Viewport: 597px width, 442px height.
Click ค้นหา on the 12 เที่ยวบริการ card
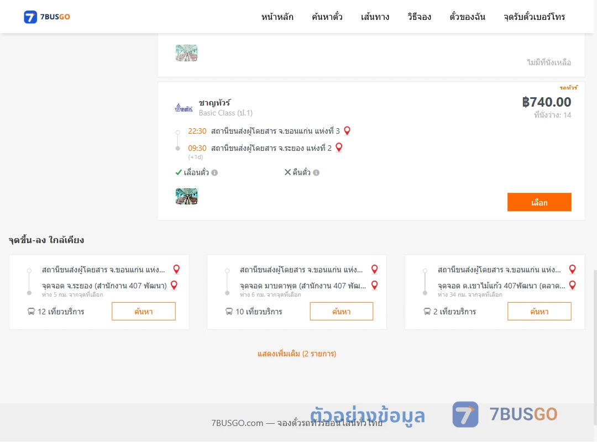(x=144, y=312)
